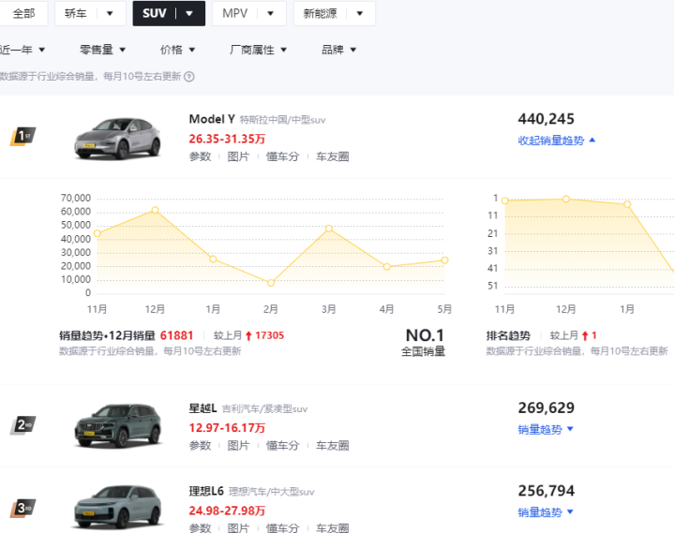Open the 新能源 dropdown arrow
The image size is (674, 533).
360,14
